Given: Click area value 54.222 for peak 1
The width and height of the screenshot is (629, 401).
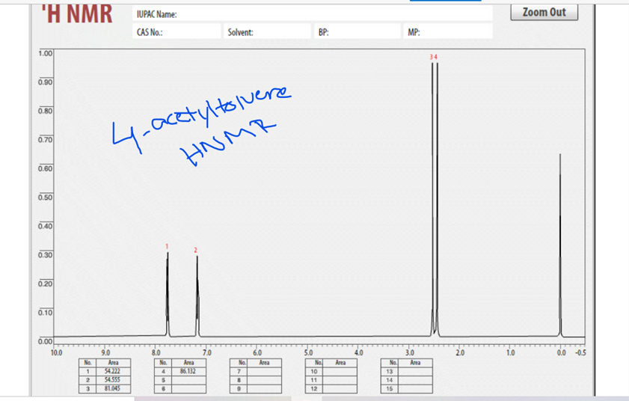Looking at the screenshot, I should coord(113,371).
